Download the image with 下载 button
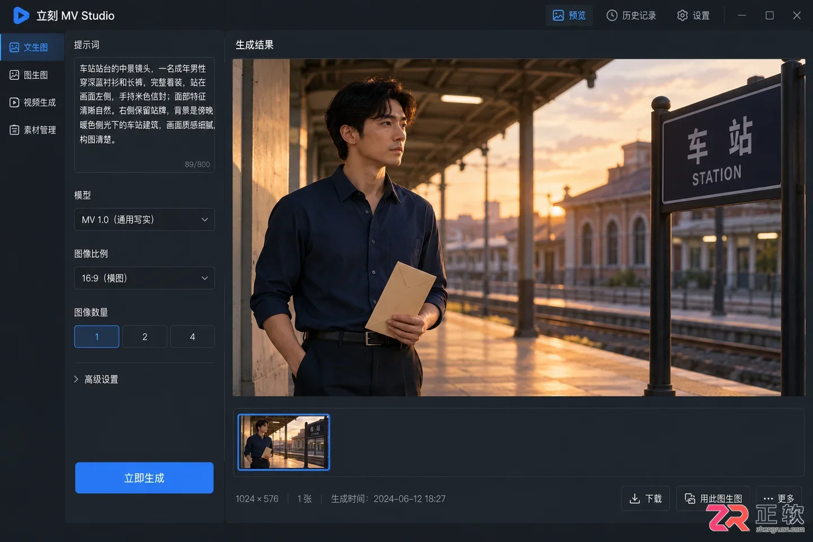The height and width of the screenshot is (542, 813). 645,499
